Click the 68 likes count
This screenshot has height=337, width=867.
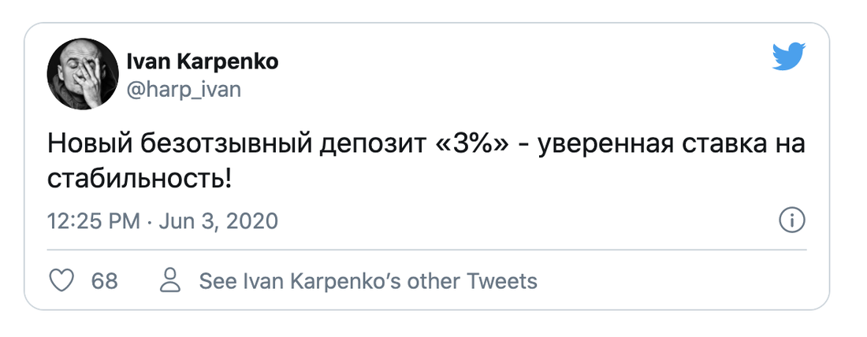click(105, 280)
